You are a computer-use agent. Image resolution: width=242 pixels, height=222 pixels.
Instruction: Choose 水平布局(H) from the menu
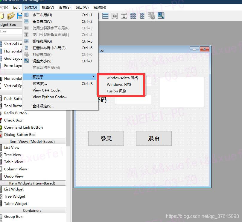(60, 15)
